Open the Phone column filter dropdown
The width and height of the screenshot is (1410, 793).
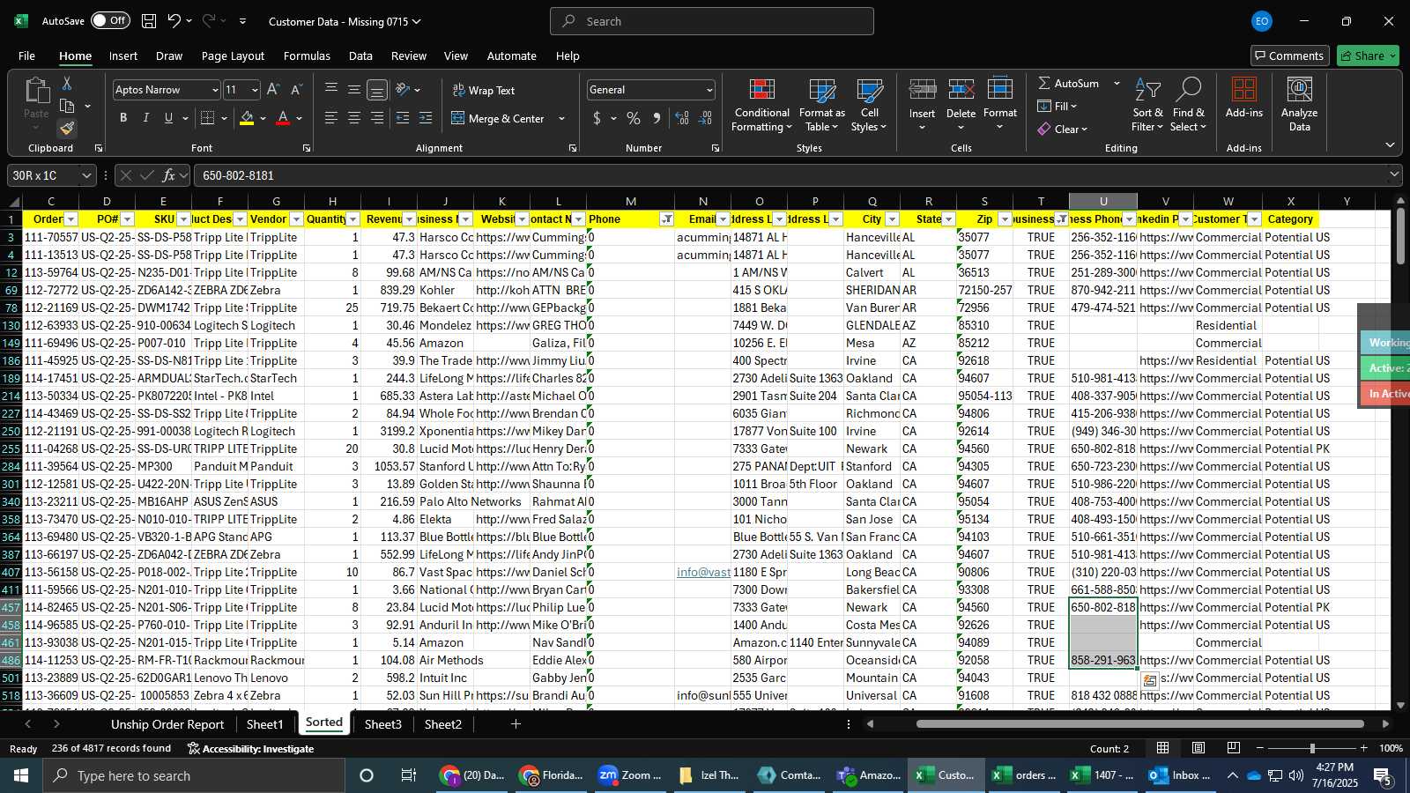point(667,219)
